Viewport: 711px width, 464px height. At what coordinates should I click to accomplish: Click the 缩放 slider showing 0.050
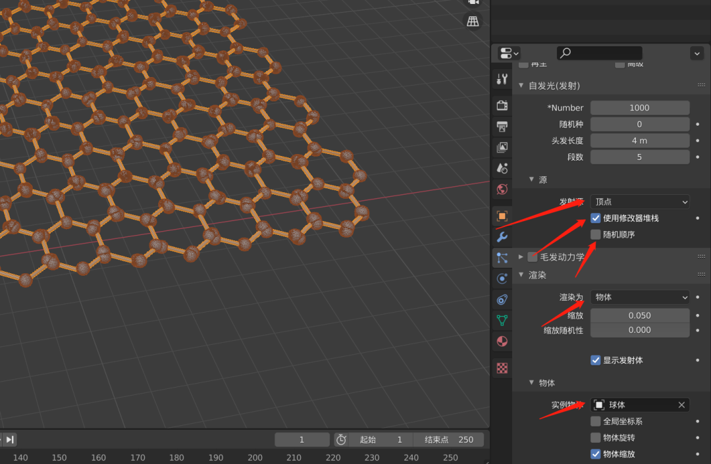(640, 315)
